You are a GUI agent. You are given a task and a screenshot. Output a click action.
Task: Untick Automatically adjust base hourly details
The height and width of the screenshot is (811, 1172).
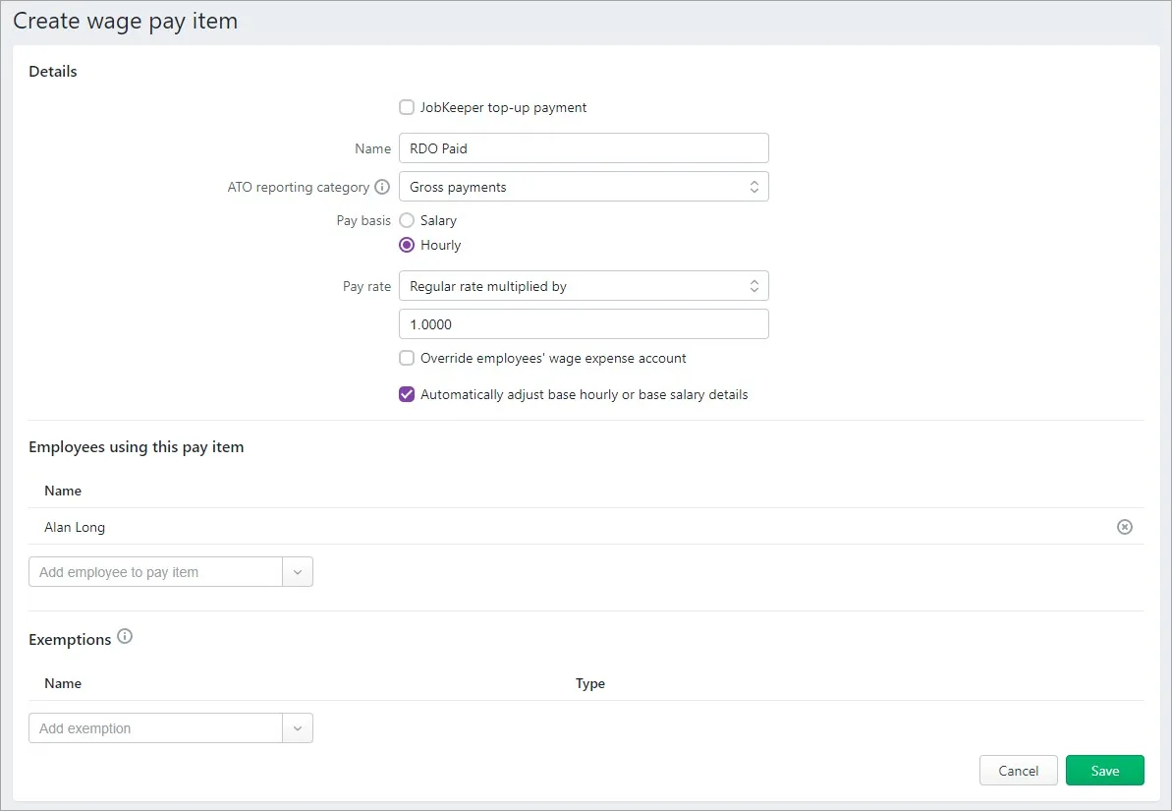pos(407,395)
